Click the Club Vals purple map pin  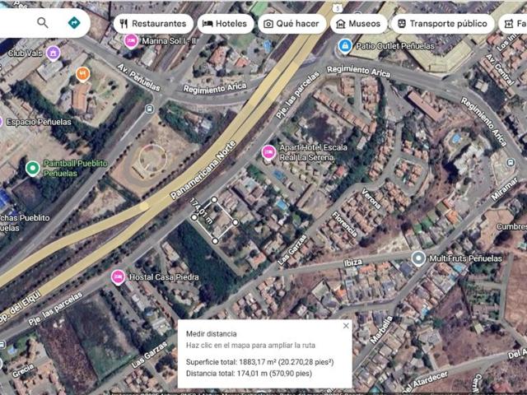point(54,53)
